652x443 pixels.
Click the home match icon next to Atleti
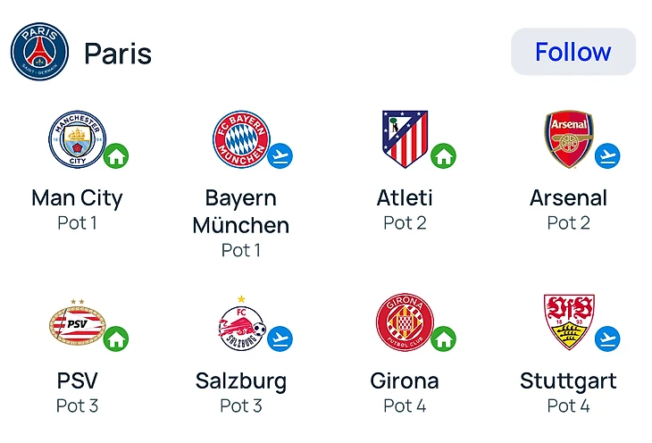pos(444,156)
